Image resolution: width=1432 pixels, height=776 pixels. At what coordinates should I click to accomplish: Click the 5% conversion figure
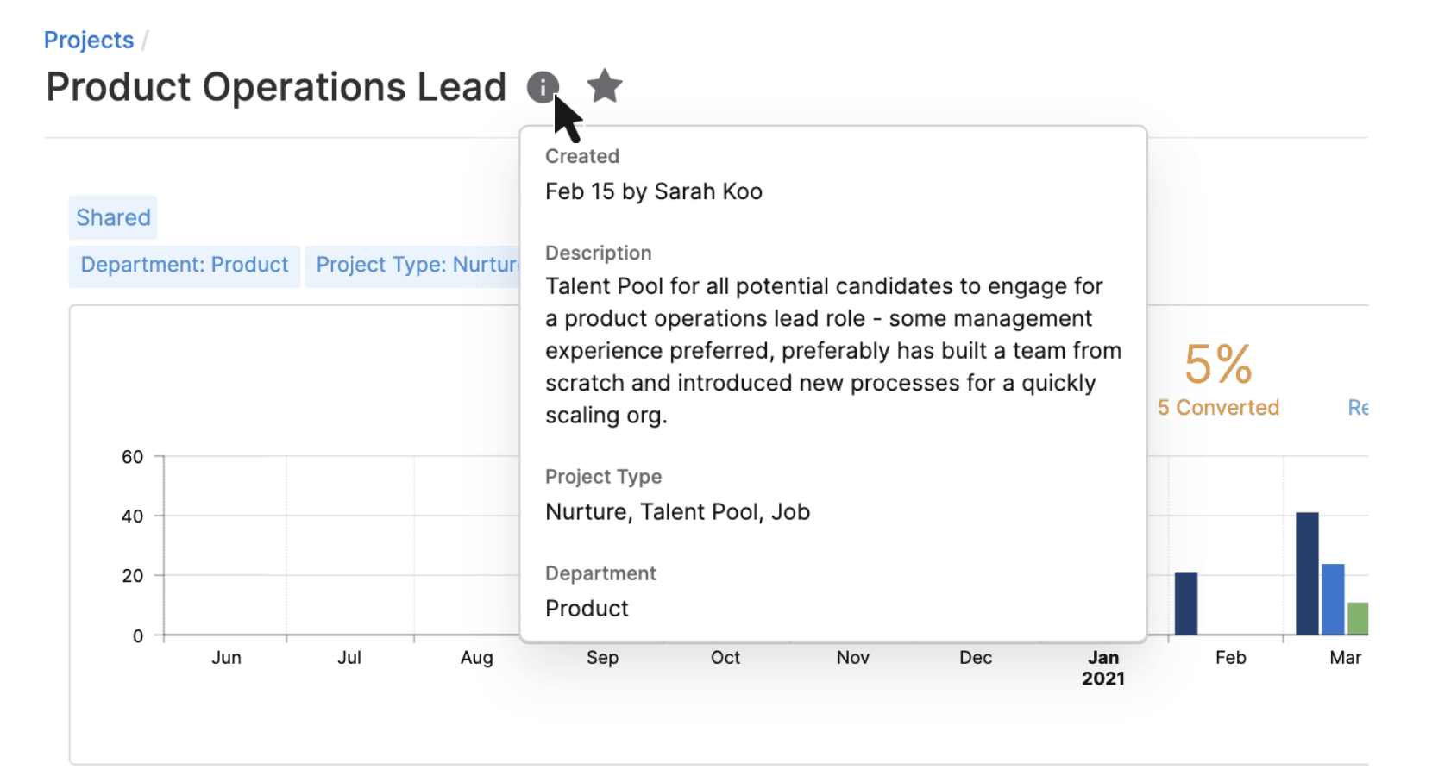coord(1218,364)
